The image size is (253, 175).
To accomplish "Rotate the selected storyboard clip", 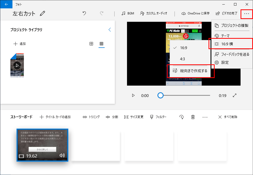I will [x=181, y=117].
